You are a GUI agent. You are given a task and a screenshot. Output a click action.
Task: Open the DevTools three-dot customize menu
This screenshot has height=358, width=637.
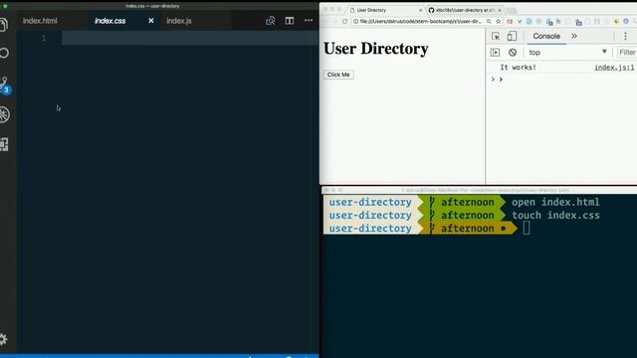[625, 36]
